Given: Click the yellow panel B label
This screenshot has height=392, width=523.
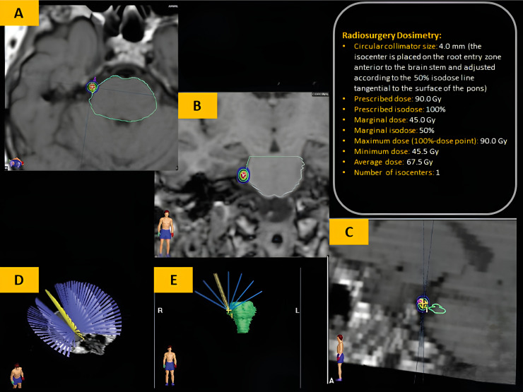Looking at the screenshot, I should tap(197, 105).
